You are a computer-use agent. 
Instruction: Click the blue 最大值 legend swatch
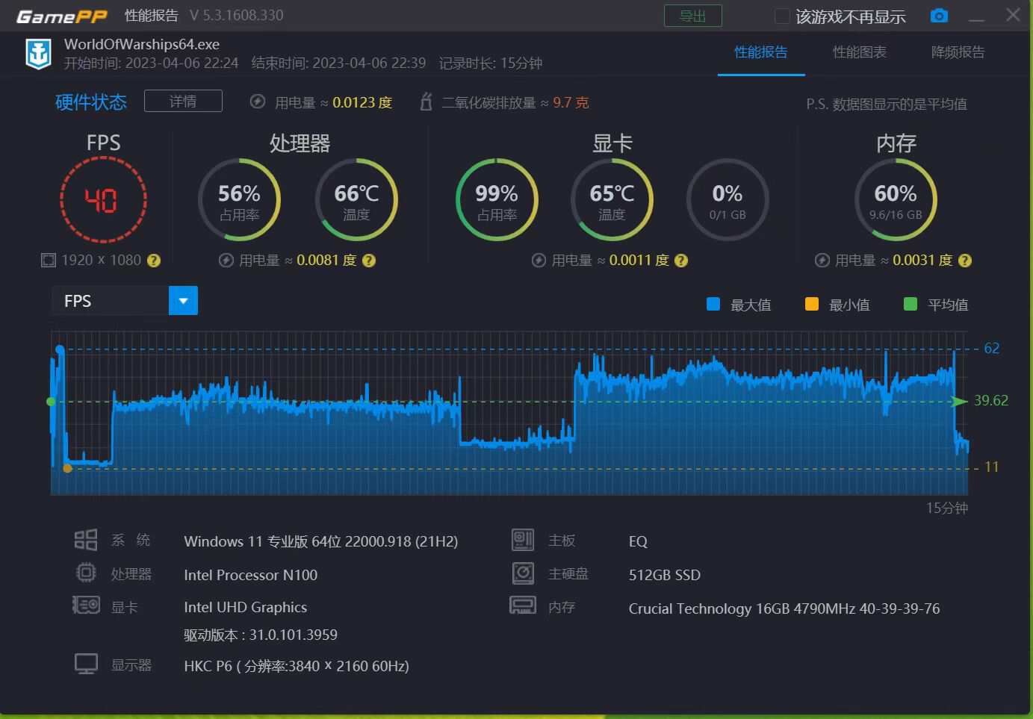pyautogui.click(x=713, y=304)
